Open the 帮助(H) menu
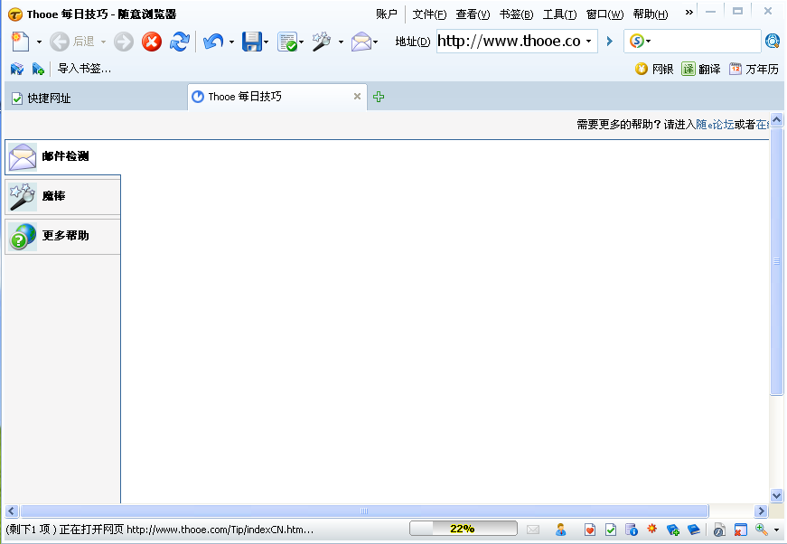Image resolution: width=787 pixels, height=544 pixels. point(651,14)
